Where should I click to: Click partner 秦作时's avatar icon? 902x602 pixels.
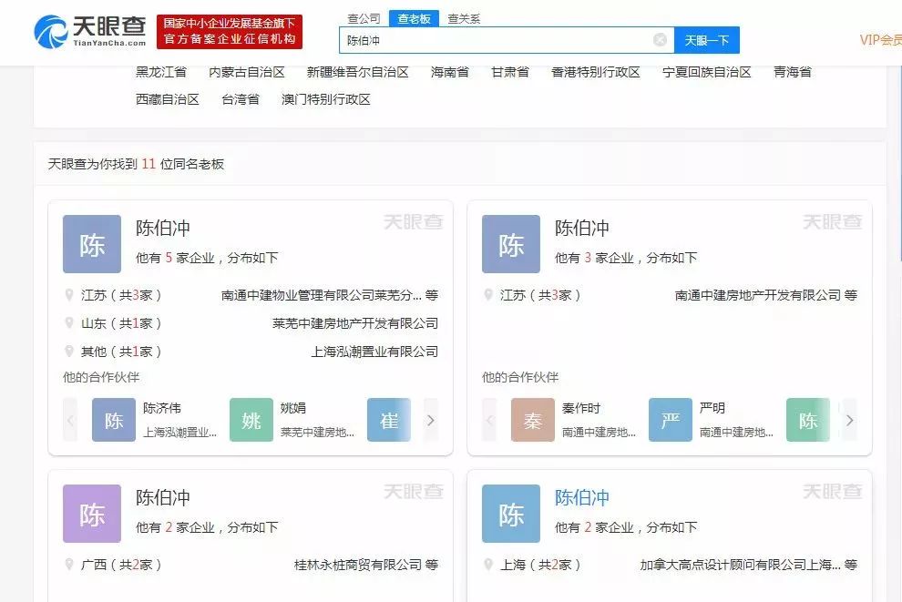(x=533, y=420)
